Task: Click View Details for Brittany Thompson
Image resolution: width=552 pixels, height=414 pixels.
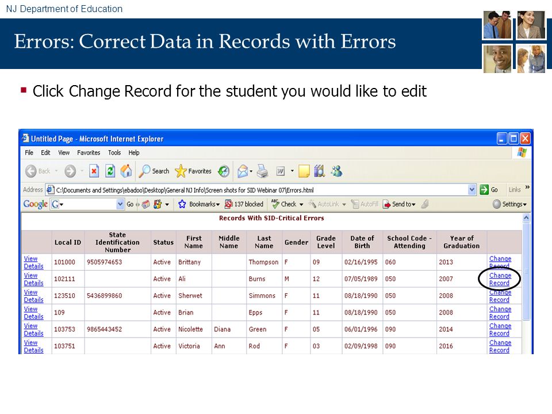Action: point(33,262)
